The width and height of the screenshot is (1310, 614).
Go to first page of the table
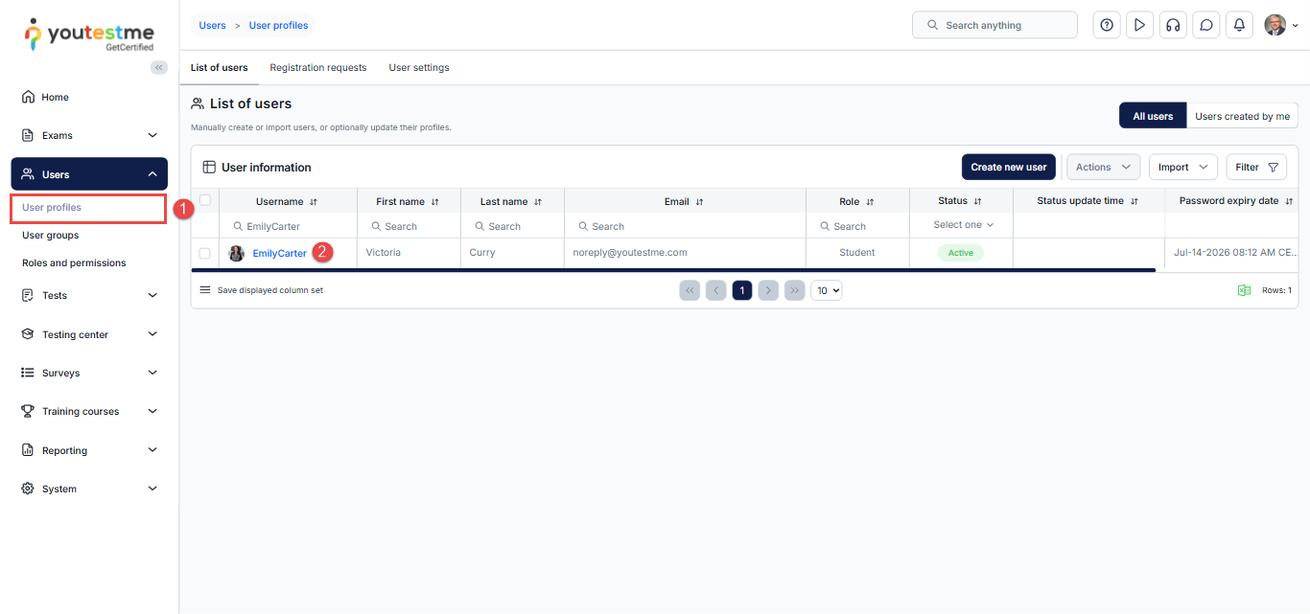(x=690, y=290)
